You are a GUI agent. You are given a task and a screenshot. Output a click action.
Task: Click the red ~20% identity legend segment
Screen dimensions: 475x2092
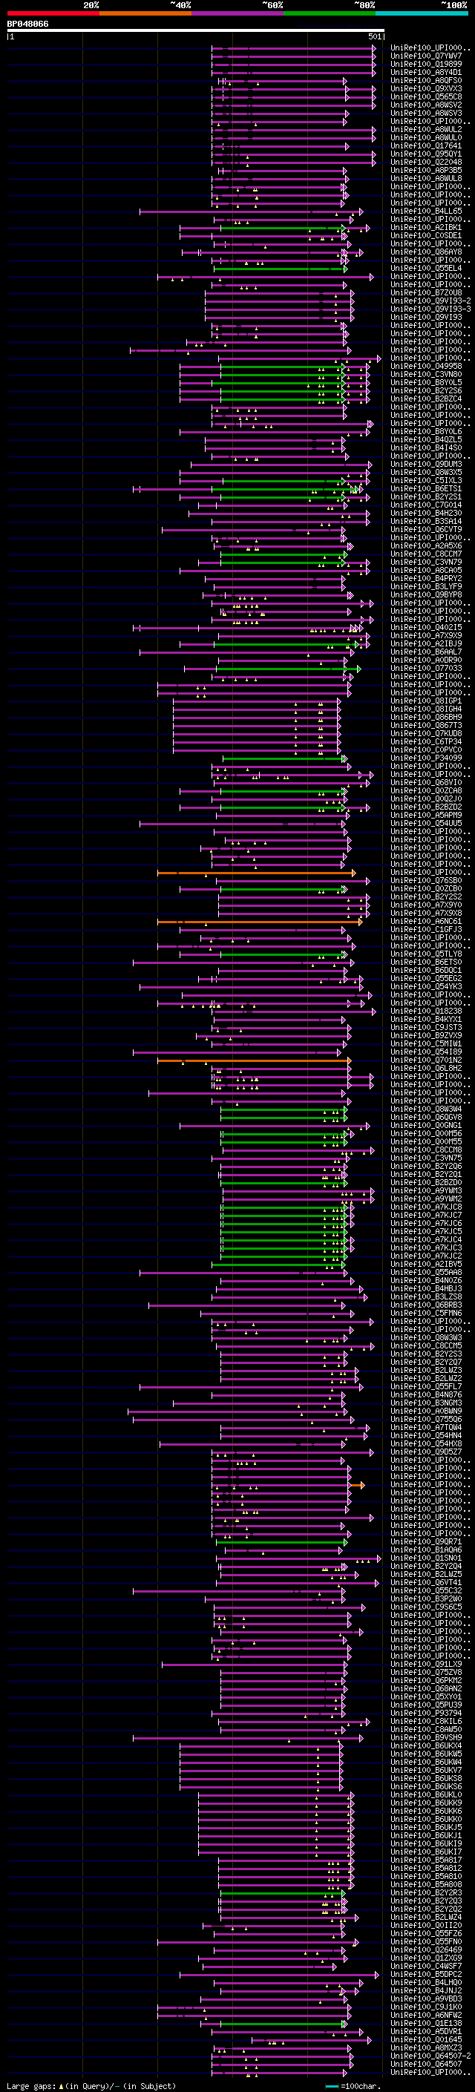point(53,13)
